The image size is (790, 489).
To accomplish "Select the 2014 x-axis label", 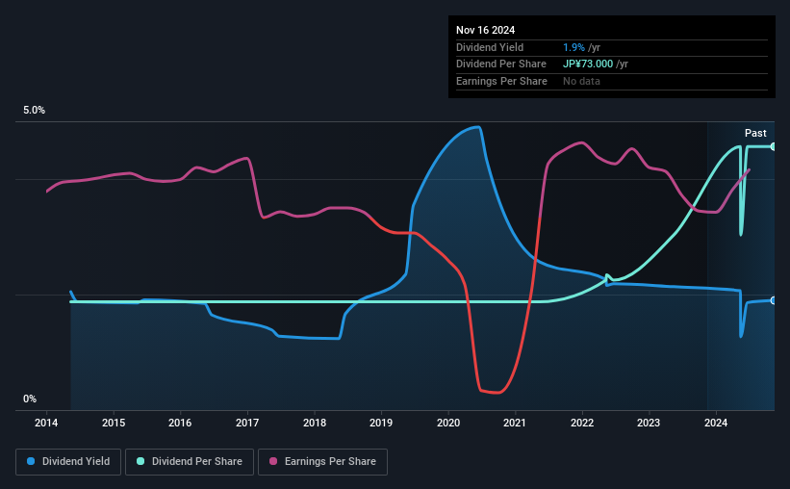I will [46, 423].
